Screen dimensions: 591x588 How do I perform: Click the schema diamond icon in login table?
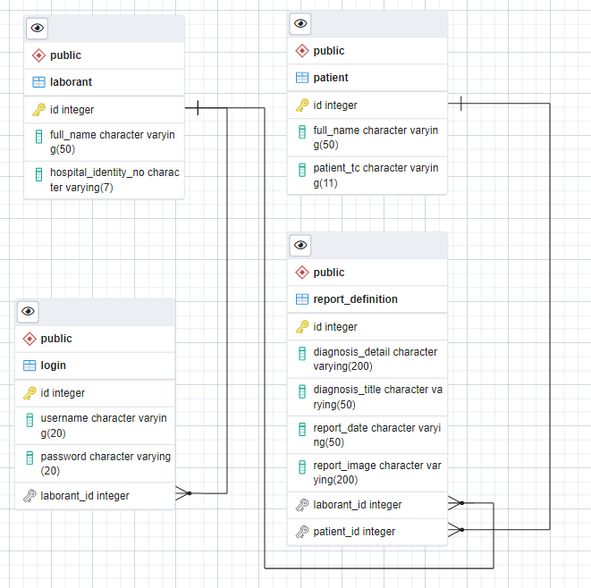pyautogui.click(x=30, y=339)
